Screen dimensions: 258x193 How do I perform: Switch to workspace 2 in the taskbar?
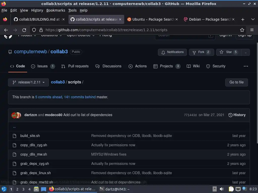(x=17, y=189)
